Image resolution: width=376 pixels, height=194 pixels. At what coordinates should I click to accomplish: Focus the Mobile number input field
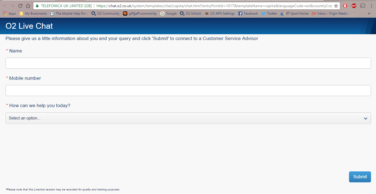[x=188, y=91]
